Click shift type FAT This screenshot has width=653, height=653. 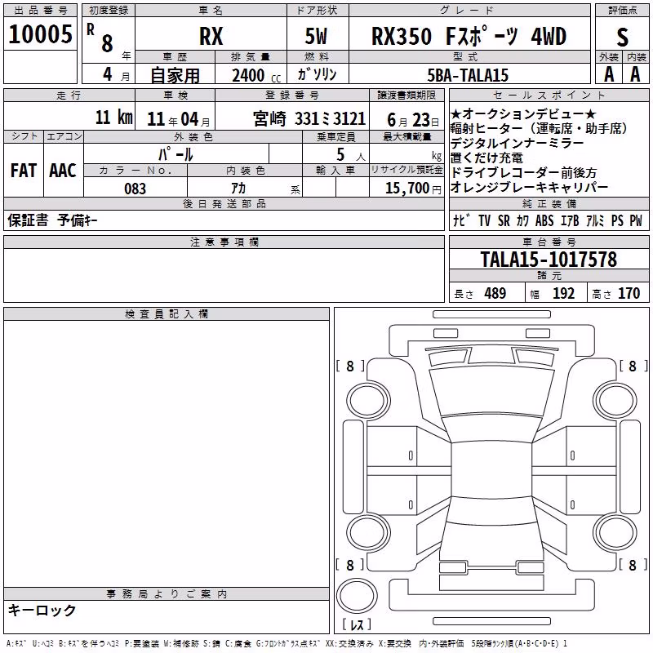[x=24, y=171]
